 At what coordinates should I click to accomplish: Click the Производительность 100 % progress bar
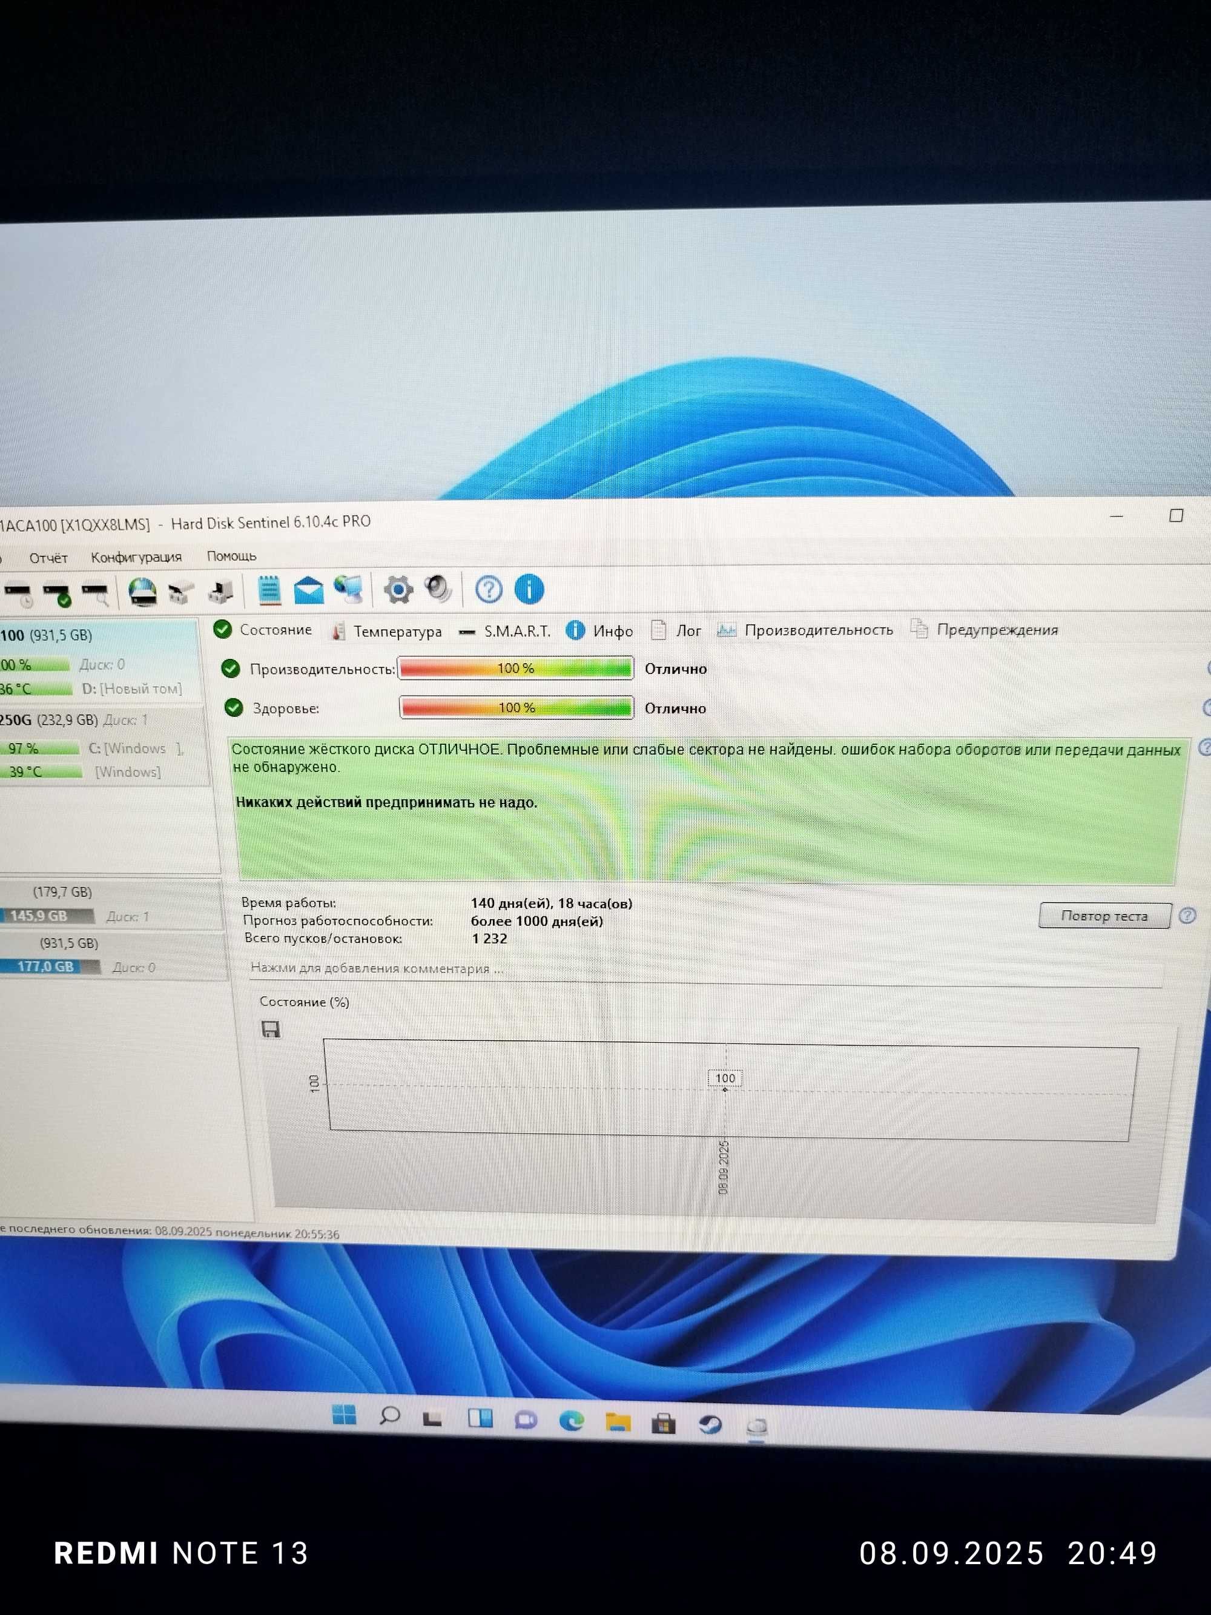(515, 668)
